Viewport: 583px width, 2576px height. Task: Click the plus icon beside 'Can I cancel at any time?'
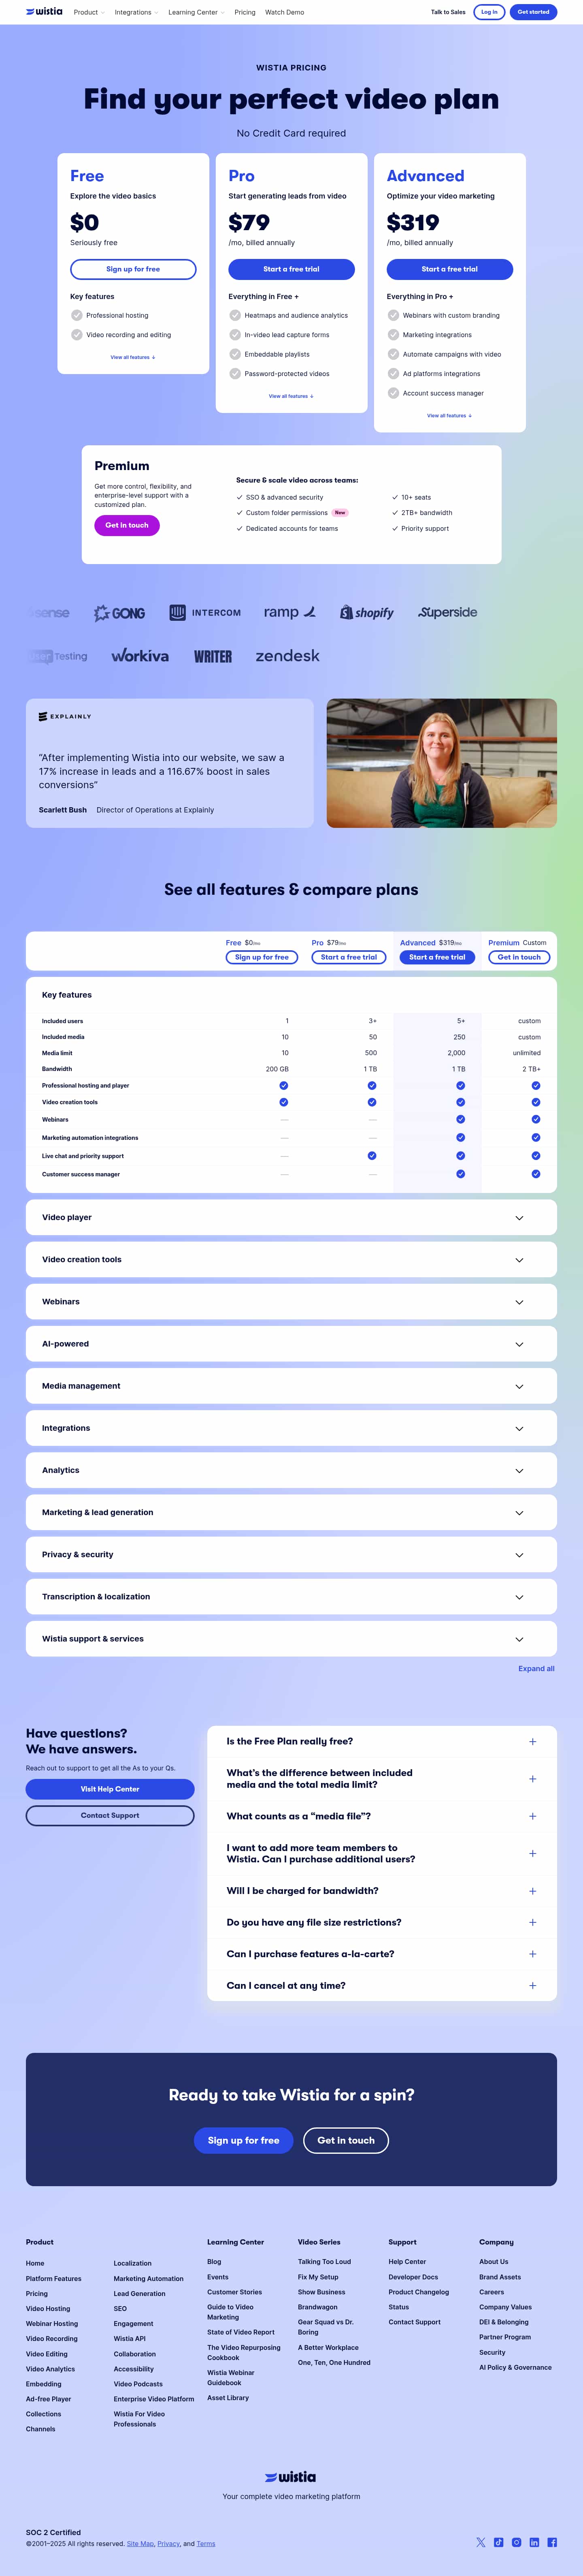click(532, 1985)
